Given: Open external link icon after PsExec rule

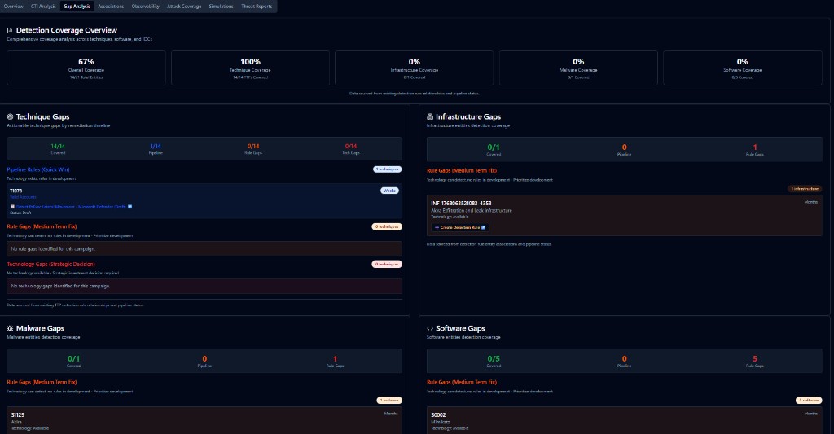Looking at the screenshot, I should (129, 206).
